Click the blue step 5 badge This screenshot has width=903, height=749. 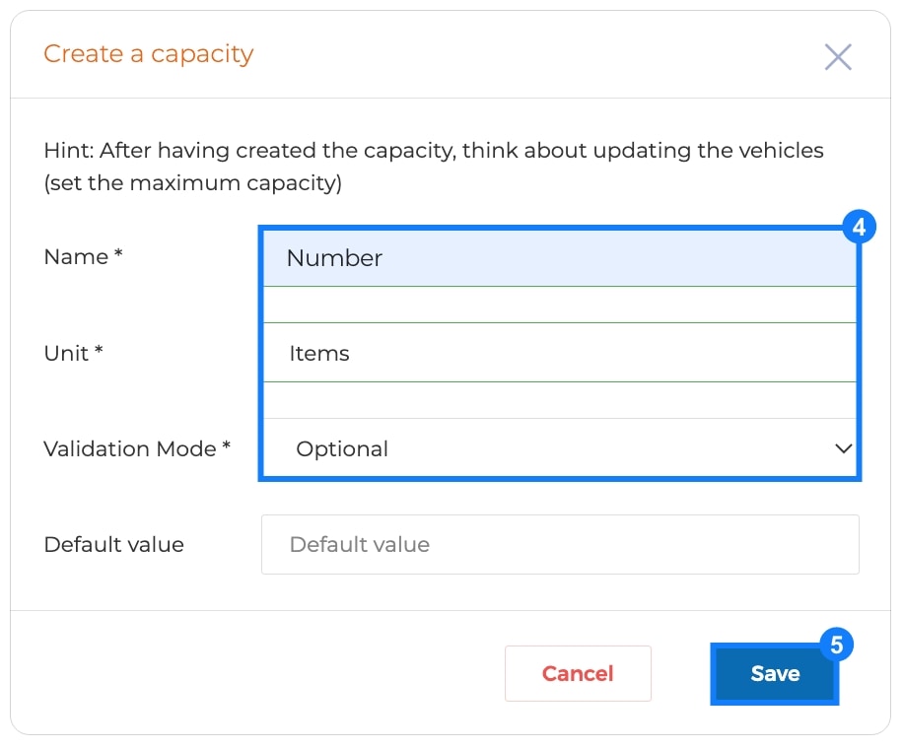point(836,645)
